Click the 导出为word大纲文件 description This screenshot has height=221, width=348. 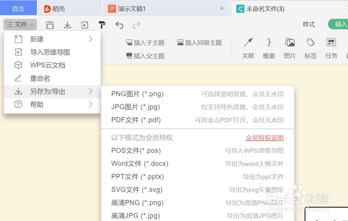(254, 164)
